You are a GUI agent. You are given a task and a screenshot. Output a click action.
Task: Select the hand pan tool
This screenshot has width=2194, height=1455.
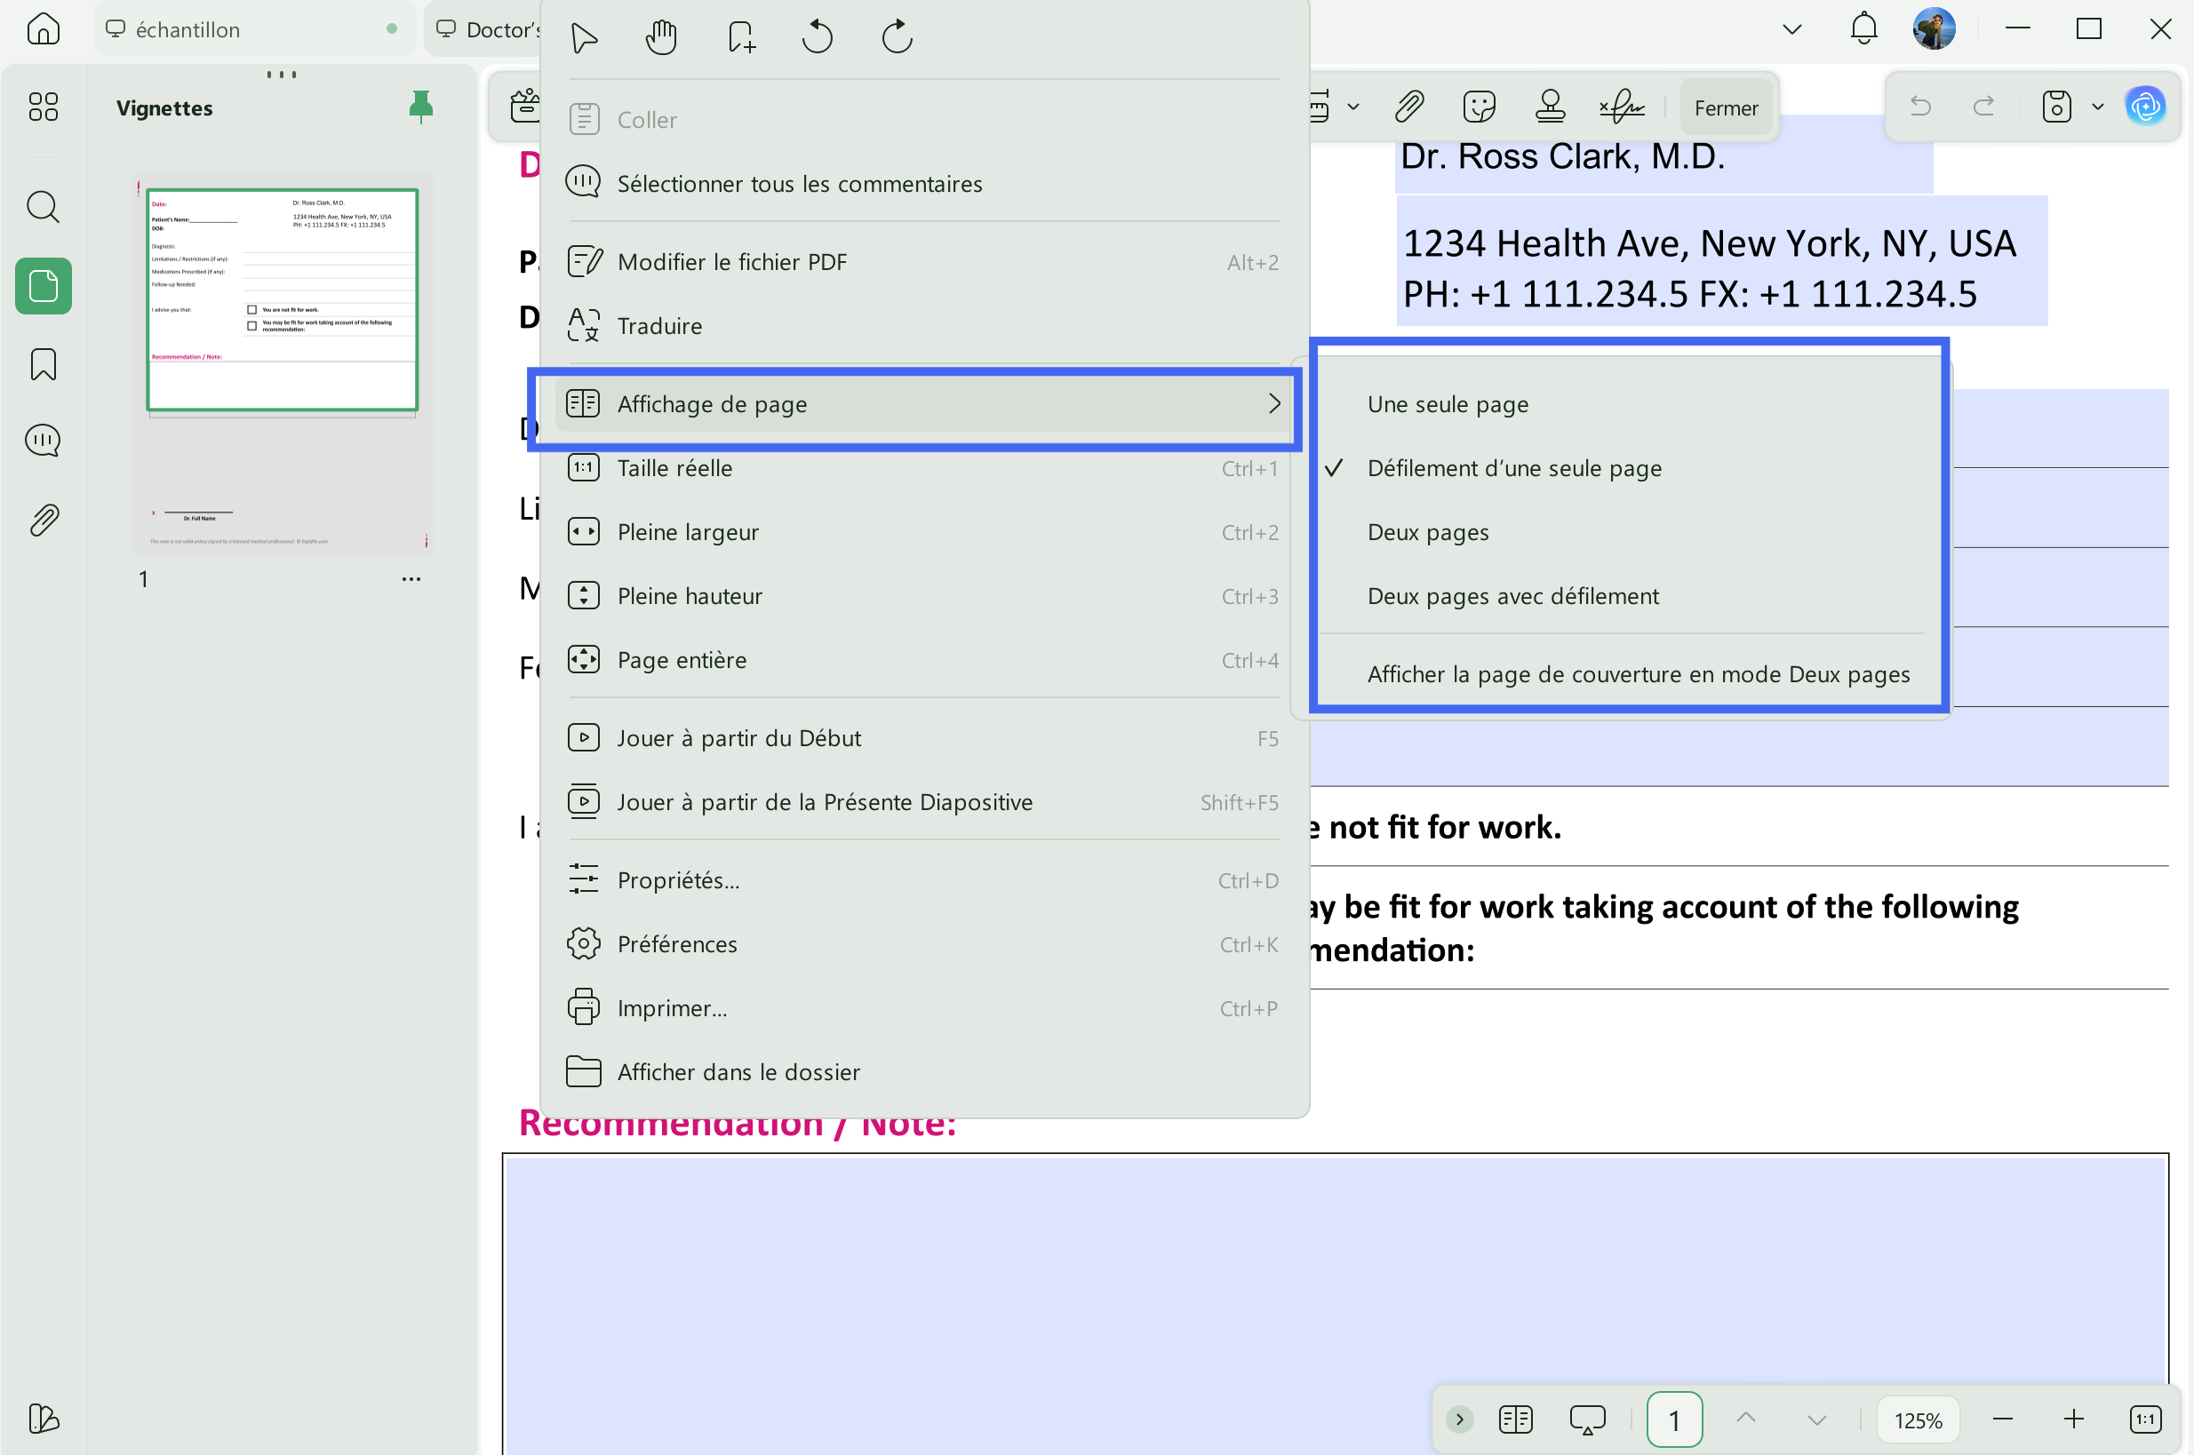tap(661, 38)
